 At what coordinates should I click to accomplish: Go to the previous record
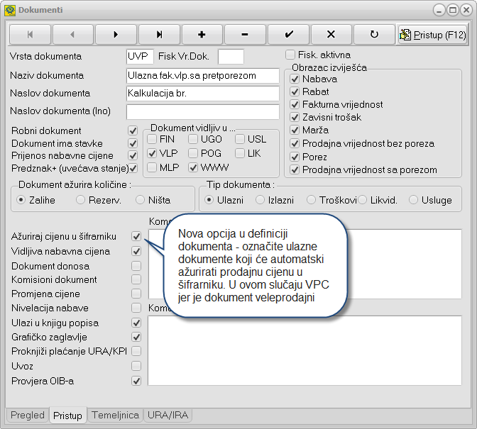coord(73,34)
